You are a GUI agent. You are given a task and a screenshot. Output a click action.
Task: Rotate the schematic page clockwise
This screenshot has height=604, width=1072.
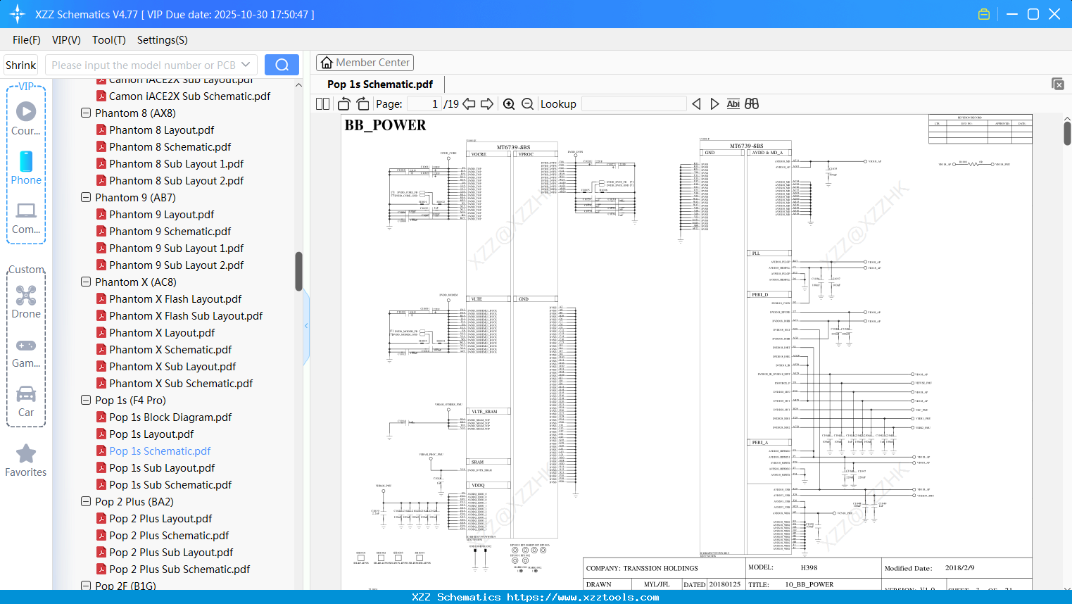coord(362,103)
